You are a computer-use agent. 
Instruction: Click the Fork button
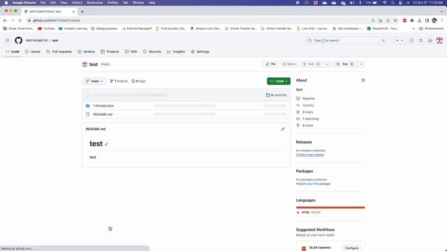pos(312,64)
